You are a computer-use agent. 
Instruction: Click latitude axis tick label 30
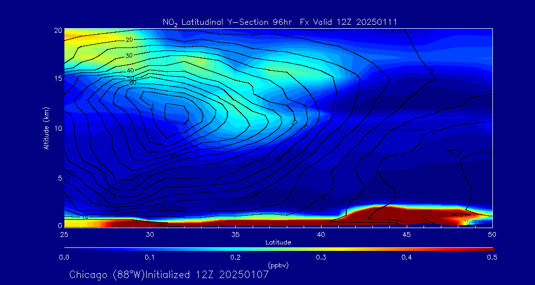click(150, 235)
